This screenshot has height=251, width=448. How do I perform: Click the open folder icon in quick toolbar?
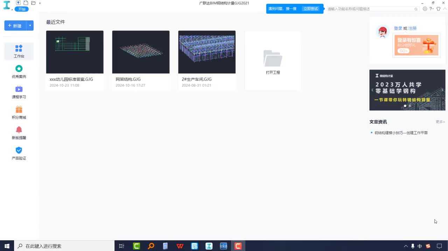click(x=33, y=3)
